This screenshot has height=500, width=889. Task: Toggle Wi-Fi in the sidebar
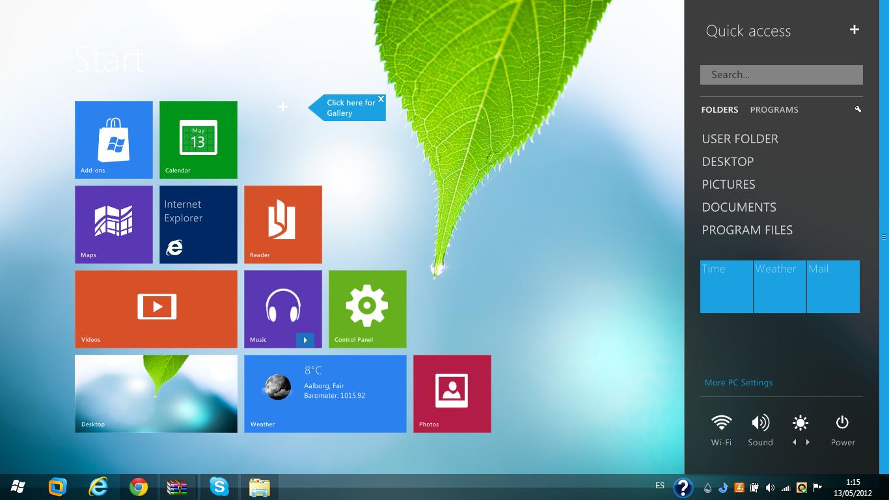(x=721, y=423)
